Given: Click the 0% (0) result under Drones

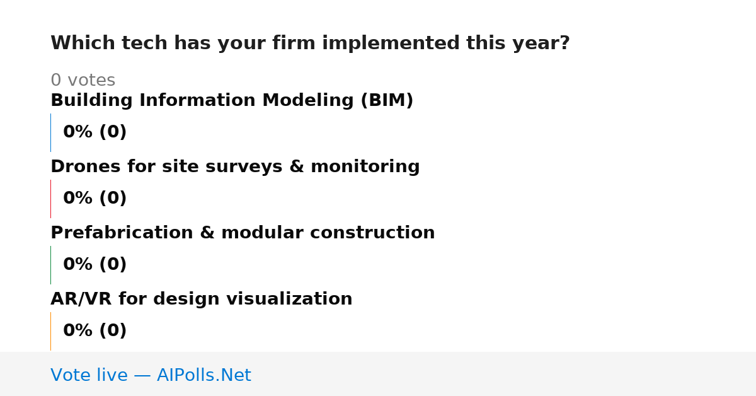Looking at the screenshot, I should (94, 199).
